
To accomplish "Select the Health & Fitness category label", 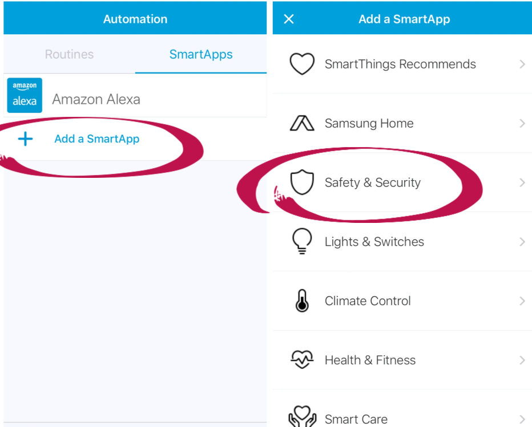I will [370, 360].
